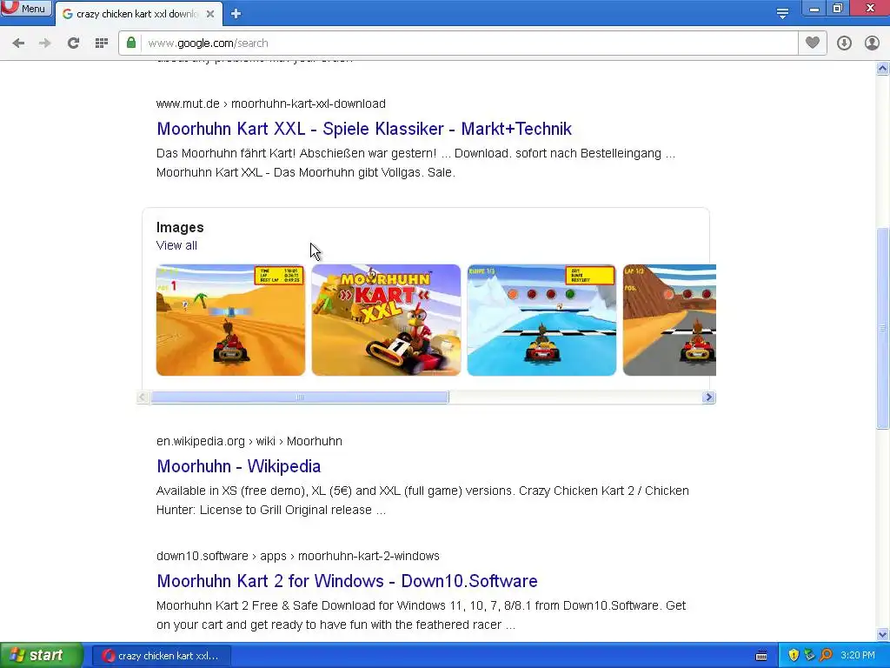
Task: Click the 3:20 PM clock
Action: 858,656
